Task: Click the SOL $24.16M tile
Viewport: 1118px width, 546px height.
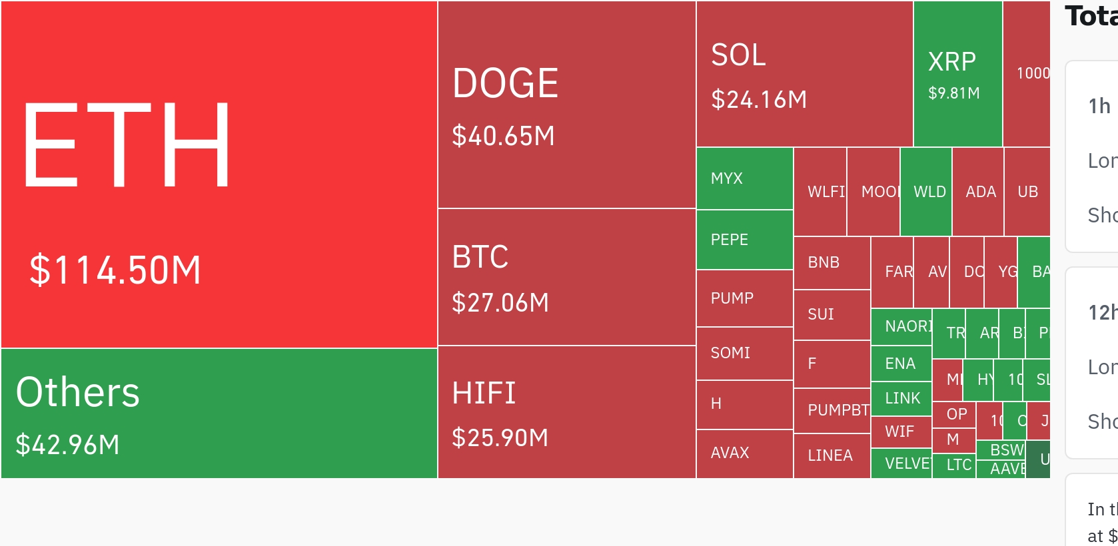Action: coord(804,74)
